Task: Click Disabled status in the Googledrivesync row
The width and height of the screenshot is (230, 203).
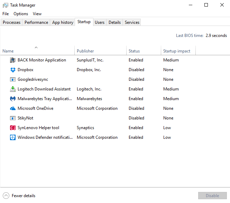Action: coord(136,79)
